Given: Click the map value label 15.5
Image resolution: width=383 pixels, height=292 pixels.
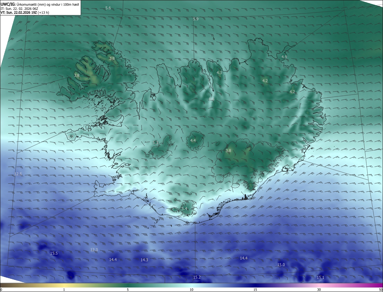Looking at the screenshot, I should tap(54, 253).
